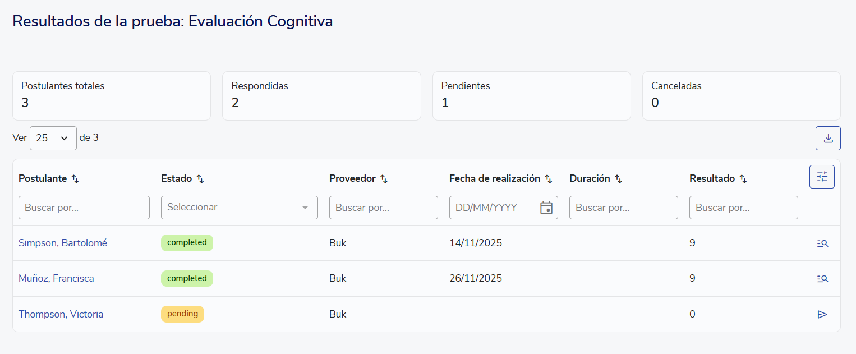View Simpson, Bartolomé result details icon

[x=822, y=243]
